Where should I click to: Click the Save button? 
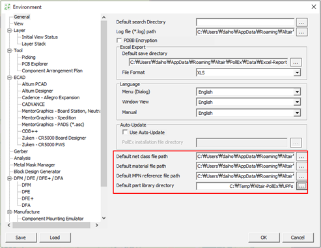tap(21, 238)
